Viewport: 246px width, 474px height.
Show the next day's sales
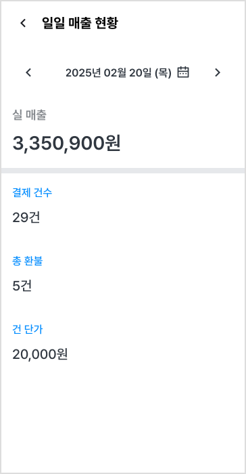(218, 72)
